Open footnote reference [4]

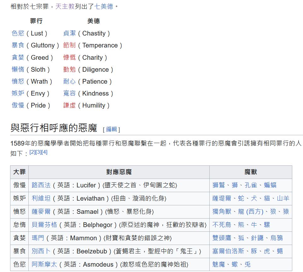(44, 152)
